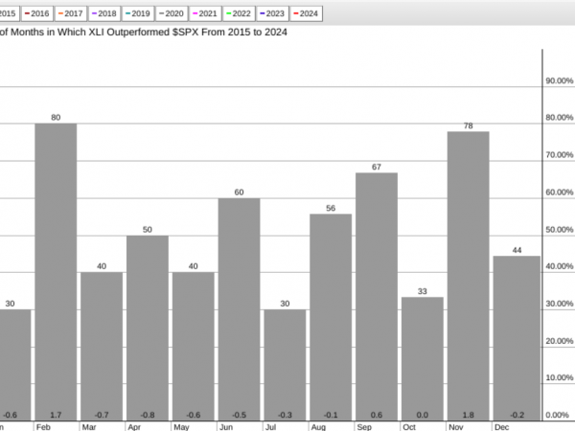
Task: Click the 60.00% y-axis label
Action: point(560,193)
